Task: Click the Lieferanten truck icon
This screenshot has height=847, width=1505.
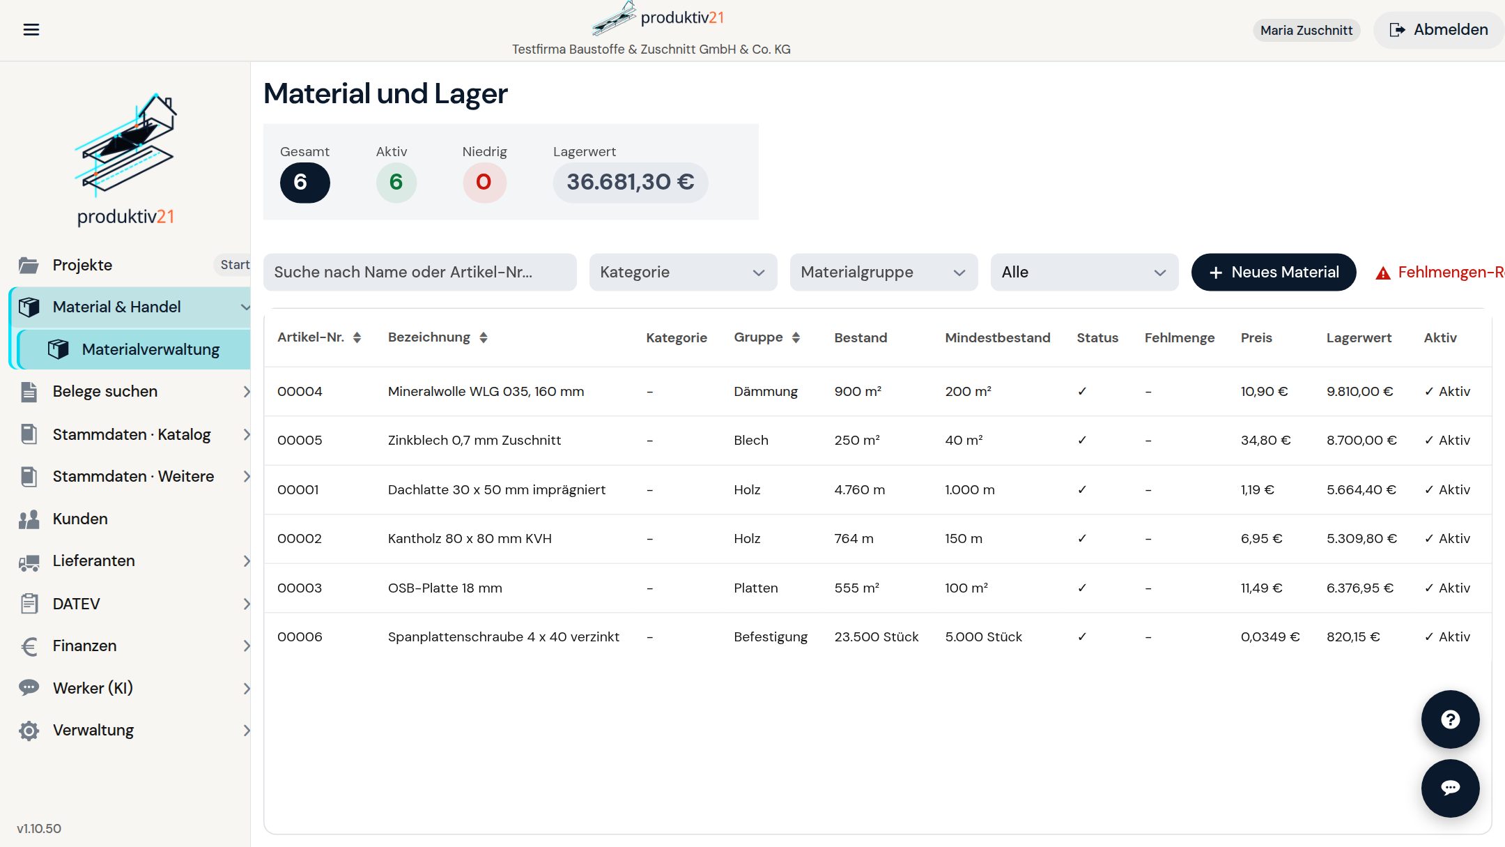Action: click(29, 562)
